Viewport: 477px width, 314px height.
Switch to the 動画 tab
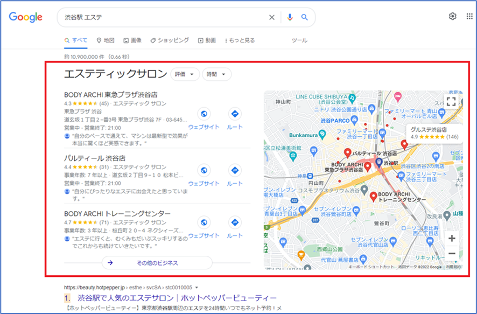207,40
